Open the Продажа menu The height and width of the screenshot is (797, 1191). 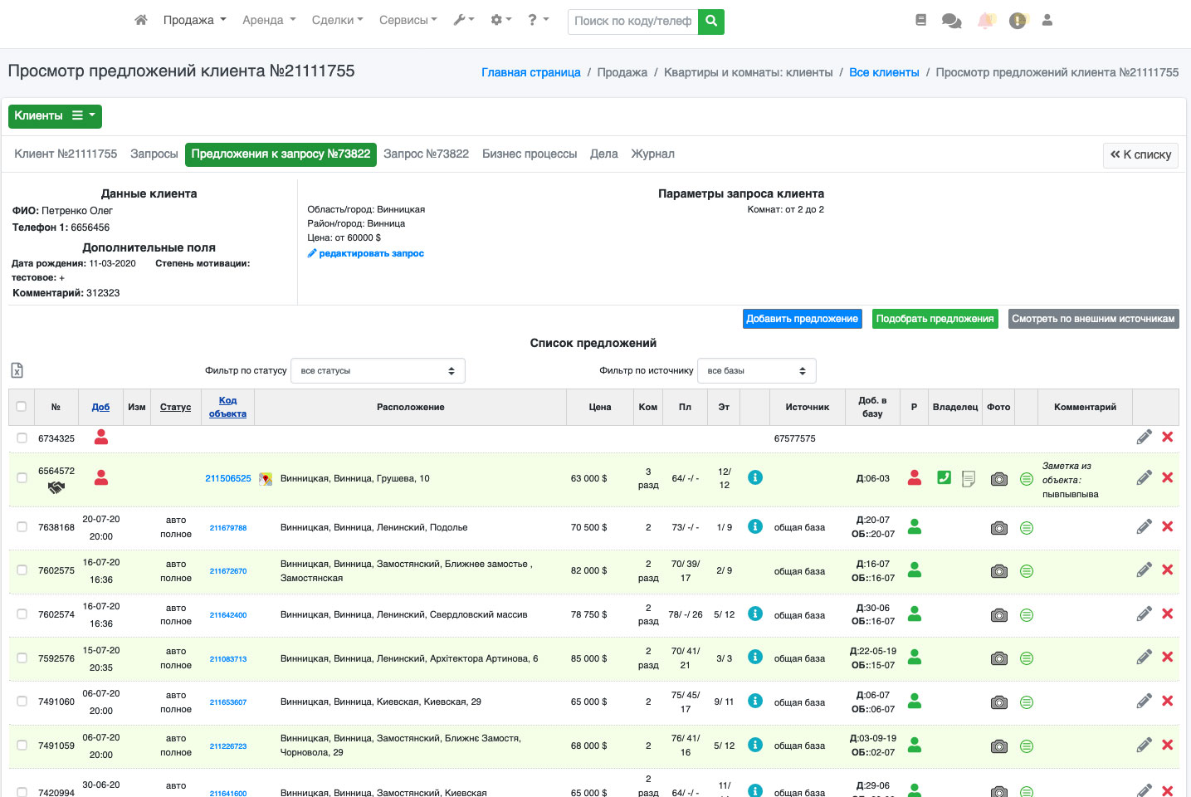click(194, 20)
